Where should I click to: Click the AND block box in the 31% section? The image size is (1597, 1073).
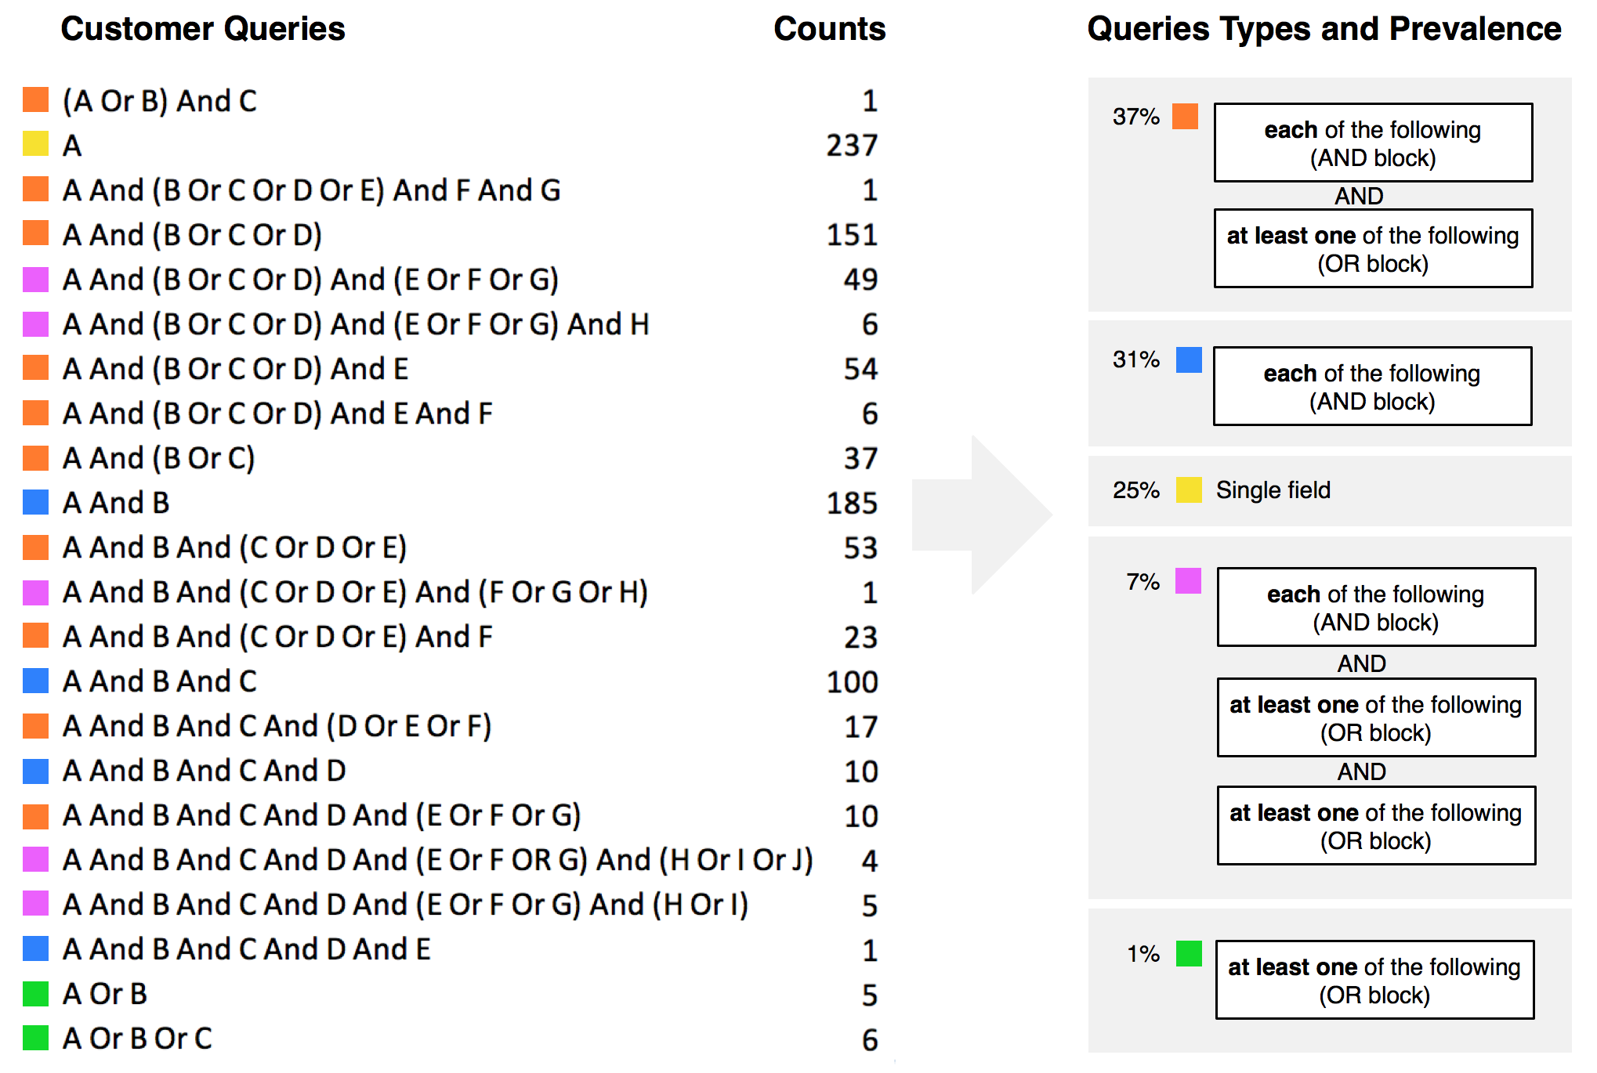pos(1372,387)
